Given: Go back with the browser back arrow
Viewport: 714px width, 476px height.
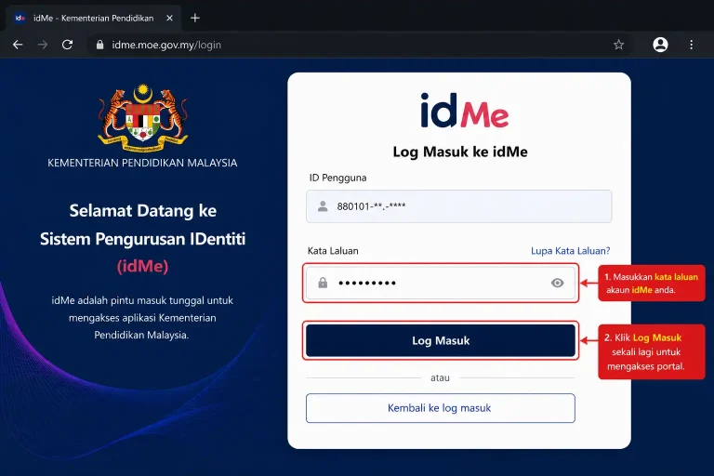Looking at the screenshot, I should (18, 45).
